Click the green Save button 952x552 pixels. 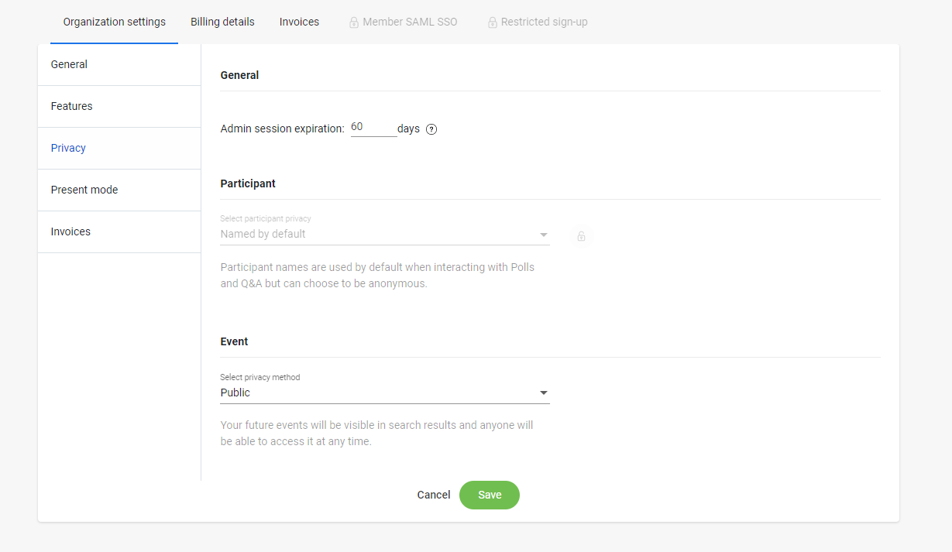[490, 495]
